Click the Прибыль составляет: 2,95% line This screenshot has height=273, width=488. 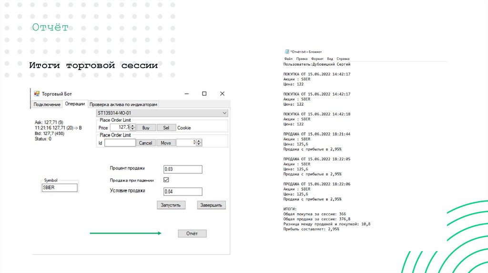311,229
